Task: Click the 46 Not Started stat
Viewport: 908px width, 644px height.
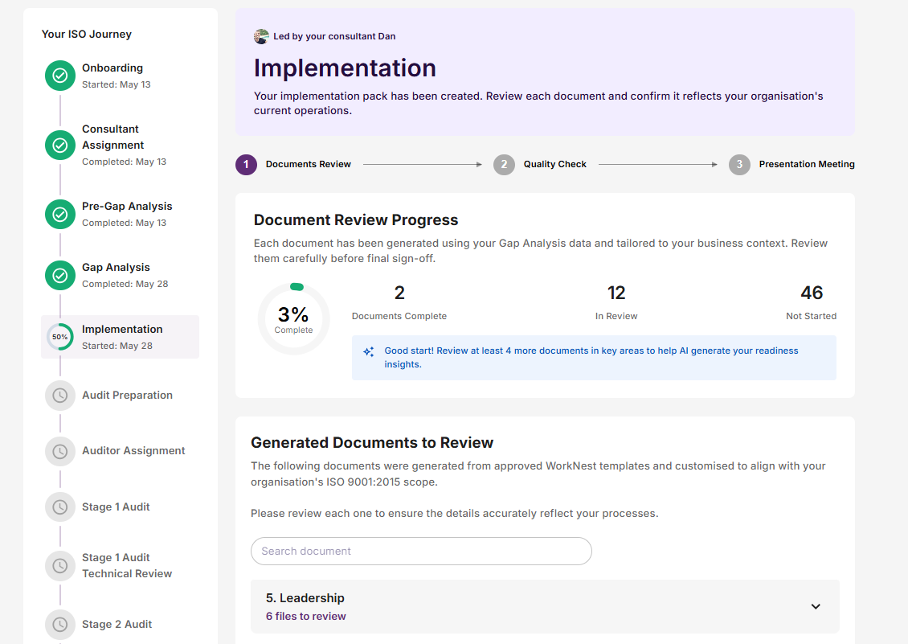Action: [812, 302]
